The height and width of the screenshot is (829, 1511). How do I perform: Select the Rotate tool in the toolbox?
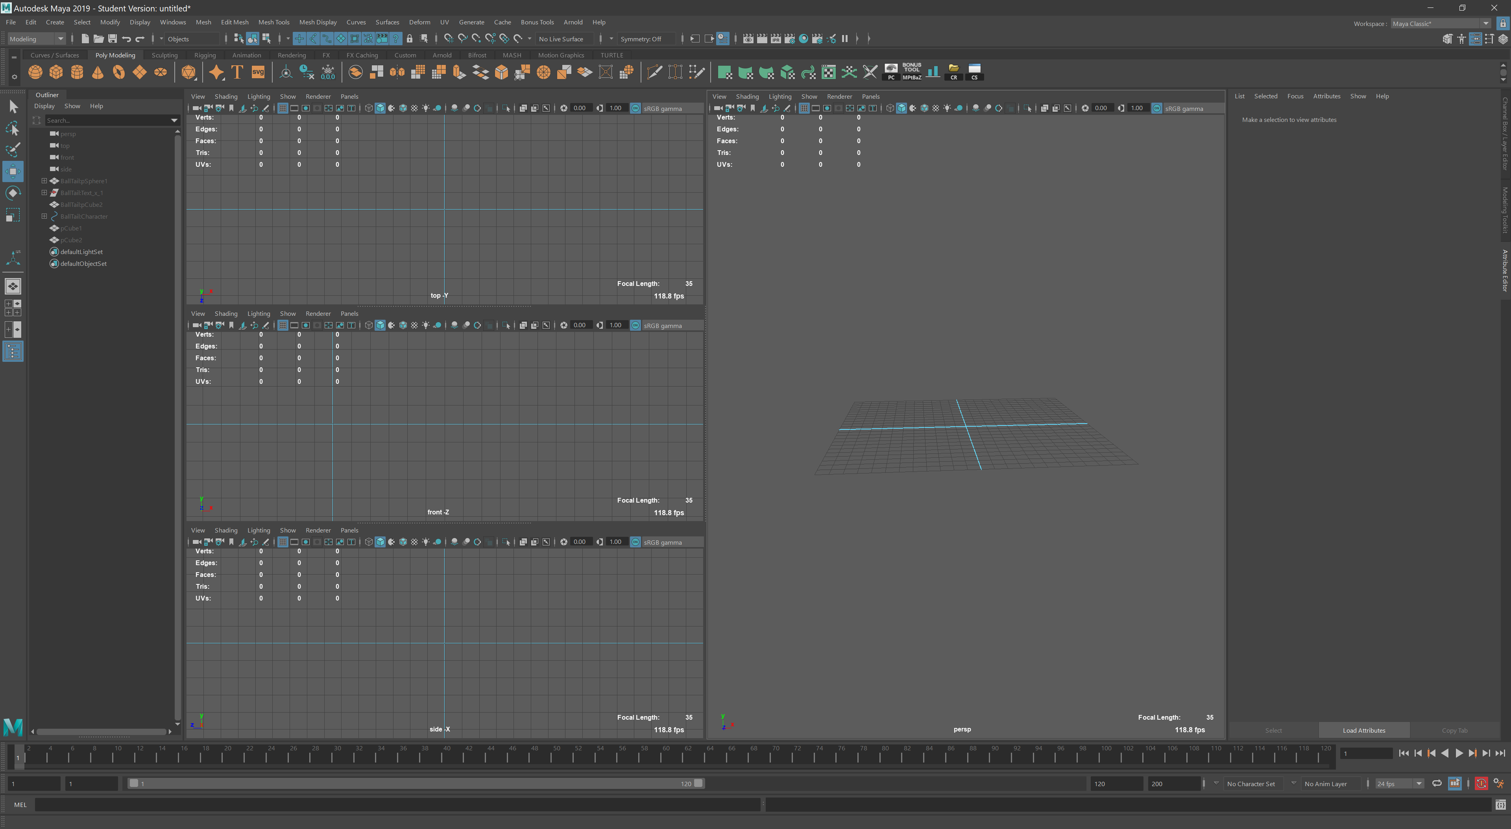(13, 193)
